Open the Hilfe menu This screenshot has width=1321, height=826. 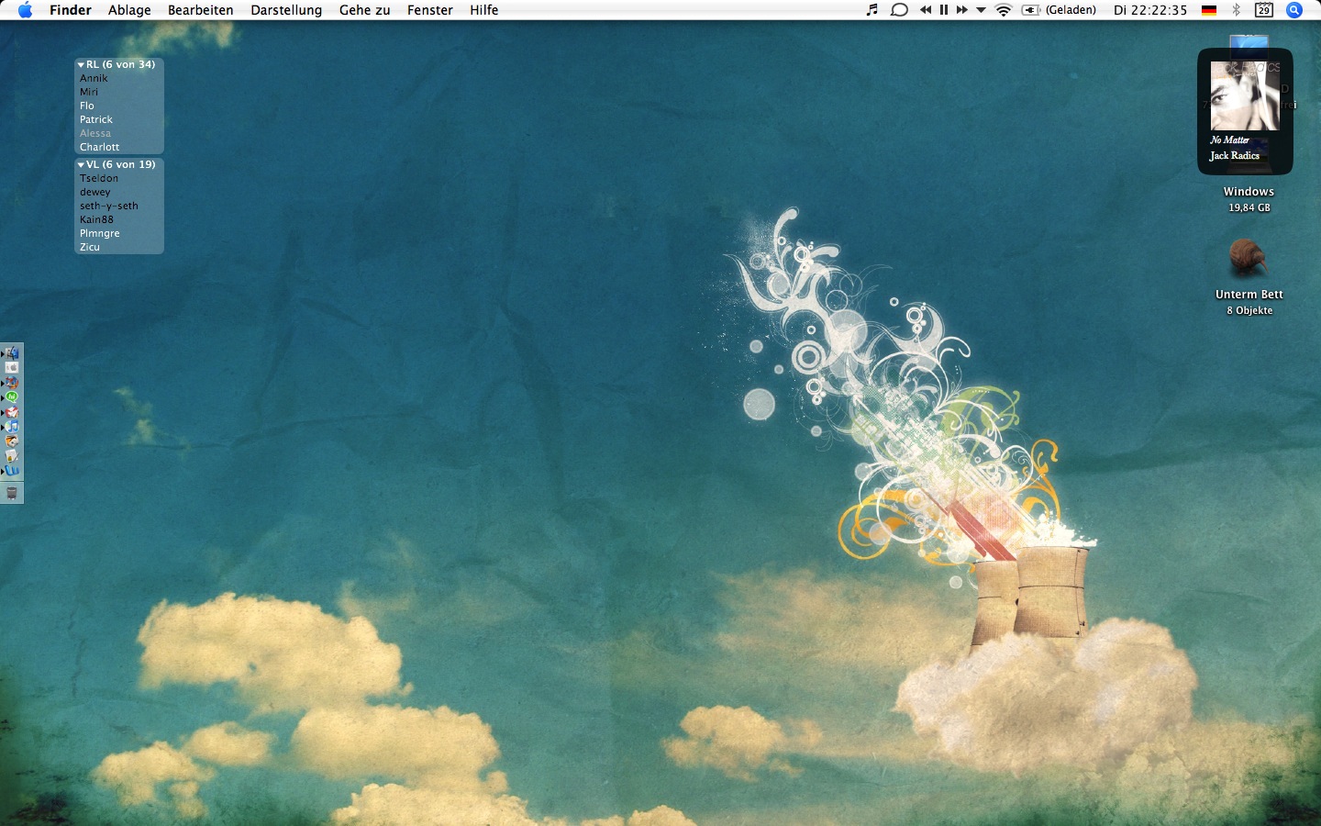484,10
